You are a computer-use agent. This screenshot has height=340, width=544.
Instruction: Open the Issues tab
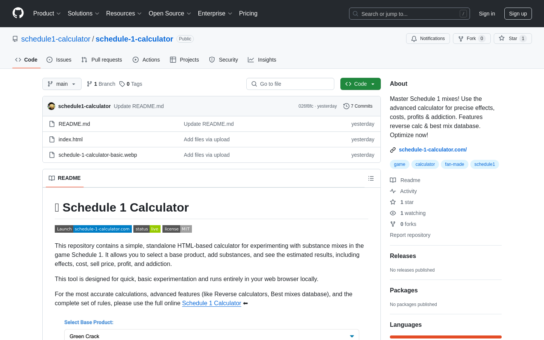pyautogui.click(x=59, y=60)
